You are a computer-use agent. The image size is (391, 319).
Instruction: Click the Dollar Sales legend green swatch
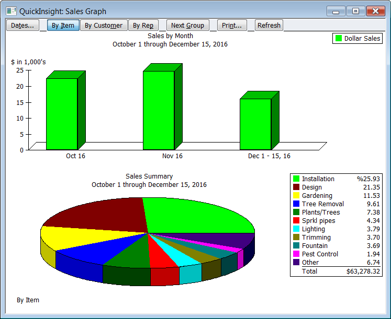tap(339, 39)
